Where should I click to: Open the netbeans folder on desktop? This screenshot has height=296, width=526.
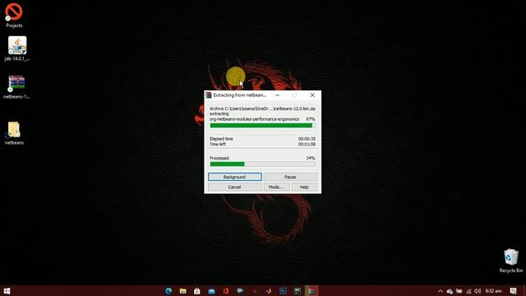tap(14, 133)
